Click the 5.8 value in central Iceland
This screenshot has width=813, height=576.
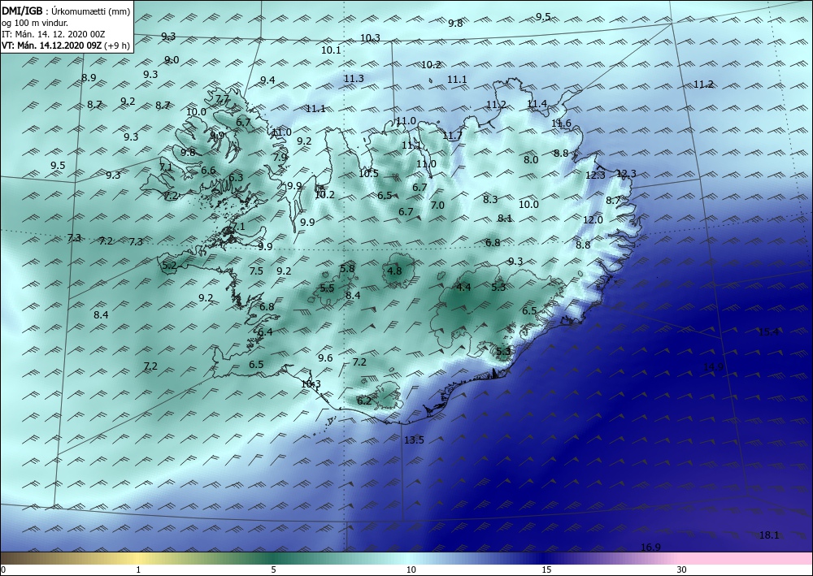[x=347, y=268]
